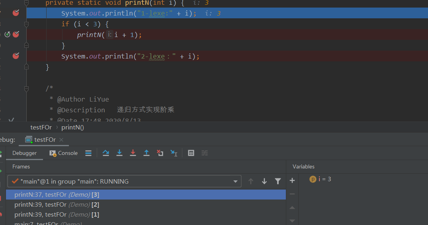Image resolution: width=428 pixels, height=225 pixels.
Task: Click the Run to Cursor icon
Action: pos(174,153)
